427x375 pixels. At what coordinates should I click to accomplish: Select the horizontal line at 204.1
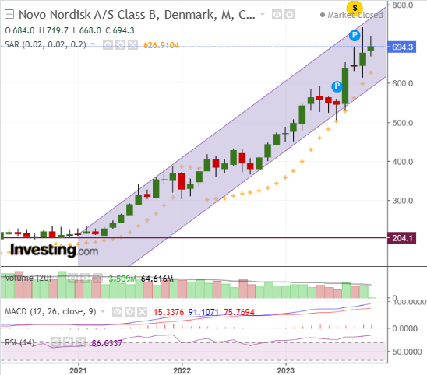(x=193, y=237)
